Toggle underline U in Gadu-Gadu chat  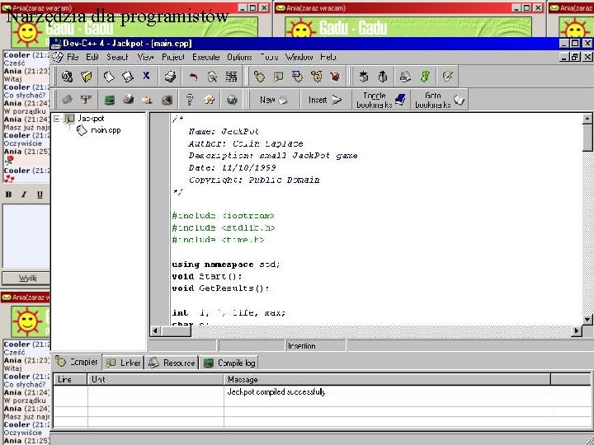(x=40, y=194)
